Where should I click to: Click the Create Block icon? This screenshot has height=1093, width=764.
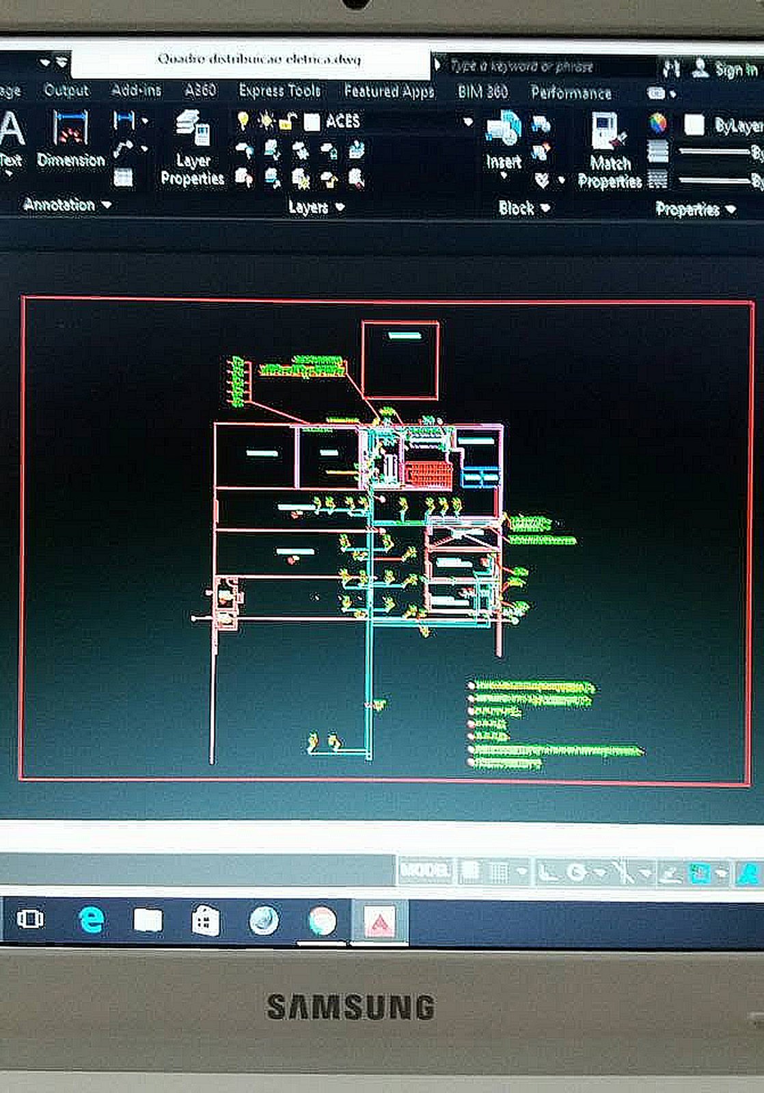pos(541,124)
